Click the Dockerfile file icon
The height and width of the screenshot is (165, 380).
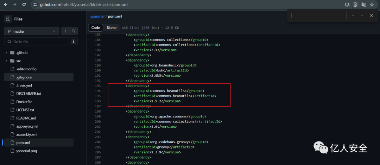pos(12,102)
